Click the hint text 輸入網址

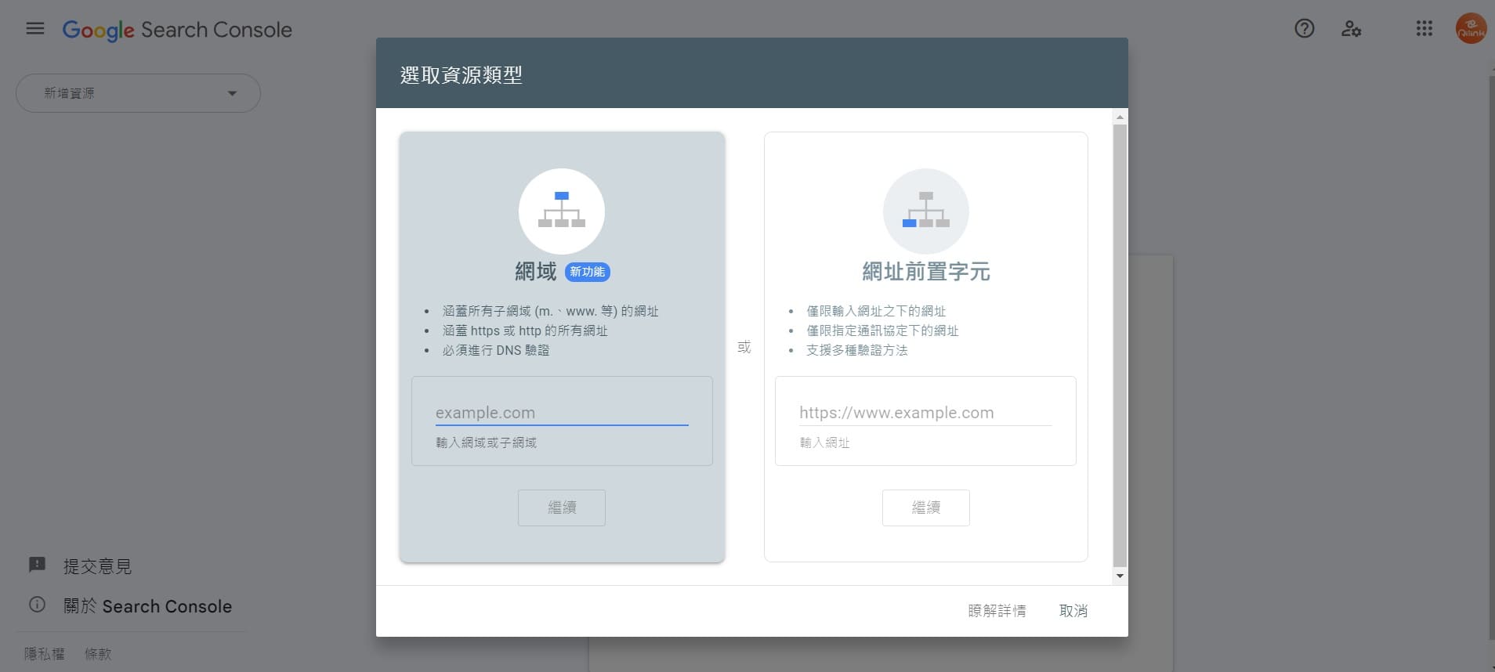click(x=824, y=443)
